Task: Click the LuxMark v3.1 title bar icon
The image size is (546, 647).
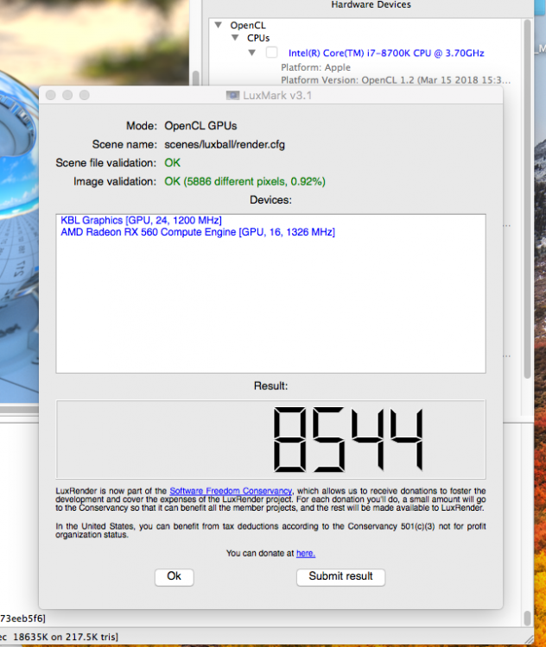Action: pyautogui.click(x=232, y=95)
